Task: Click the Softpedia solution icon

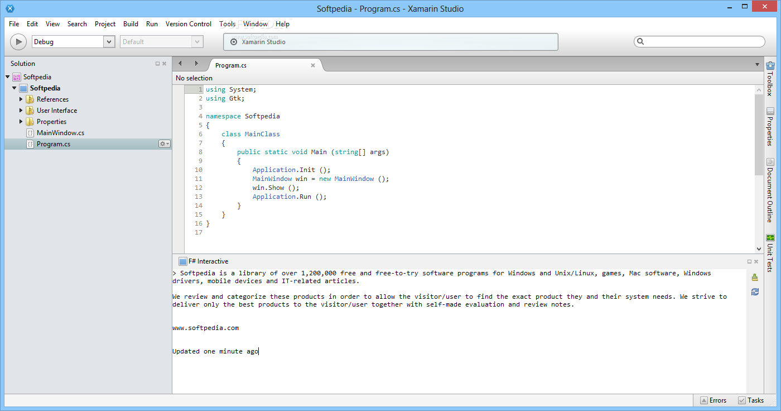Action: pyautogui.click(x=17, y=77)
